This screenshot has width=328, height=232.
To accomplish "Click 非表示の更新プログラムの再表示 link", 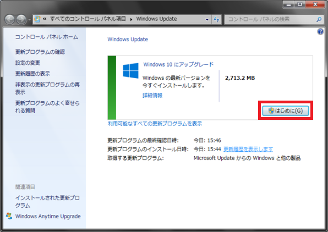I will [47, 88].
